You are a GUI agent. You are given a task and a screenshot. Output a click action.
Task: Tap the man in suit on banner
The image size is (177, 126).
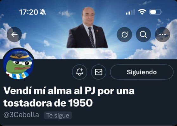(87, 27)
